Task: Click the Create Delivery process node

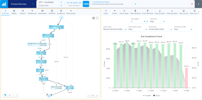Action: tap(41, 53)
